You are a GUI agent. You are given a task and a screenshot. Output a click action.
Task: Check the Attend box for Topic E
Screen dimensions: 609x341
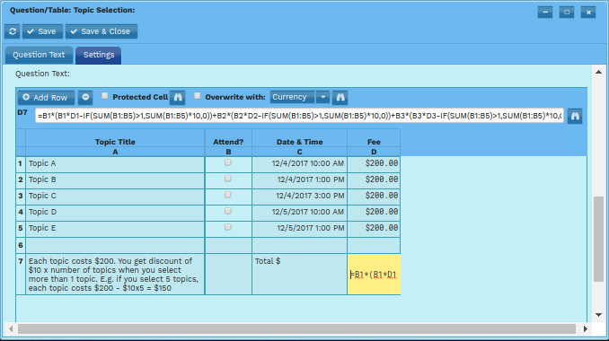tap(228, 227)
